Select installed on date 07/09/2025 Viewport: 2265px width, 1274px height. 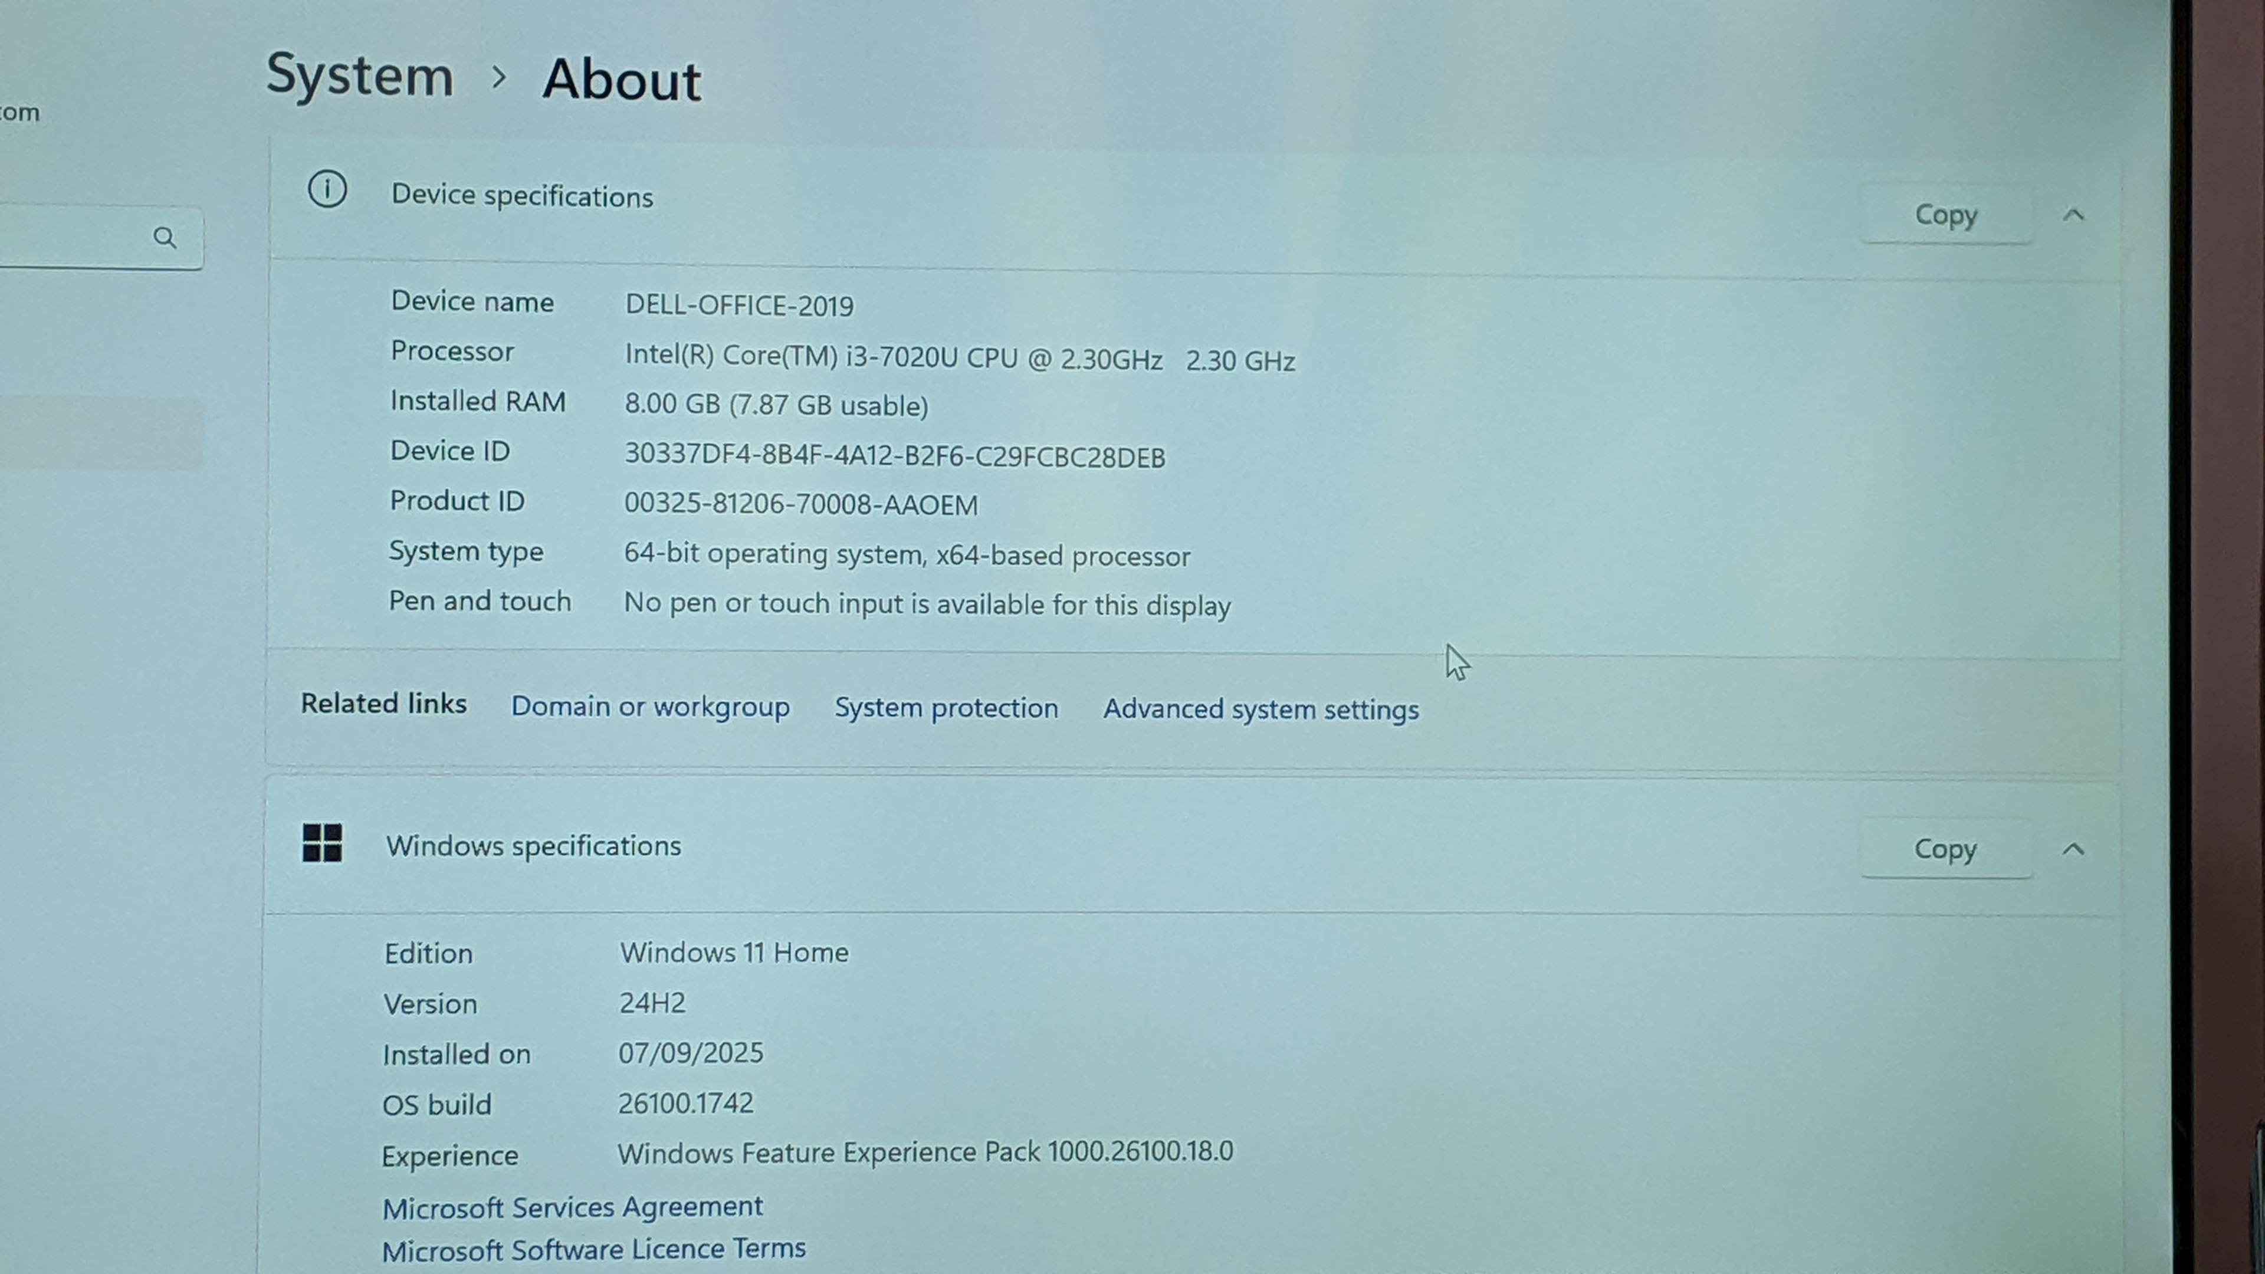[x=690, y=1052]
